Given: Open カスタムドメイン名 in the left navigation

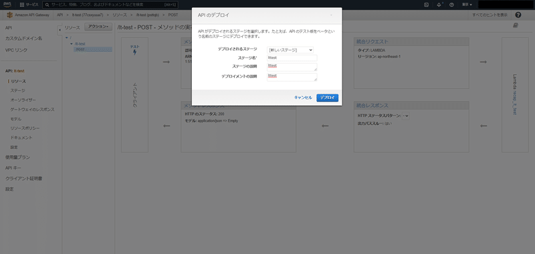Looking at the screenshot, I should click(x=23, y=39).
